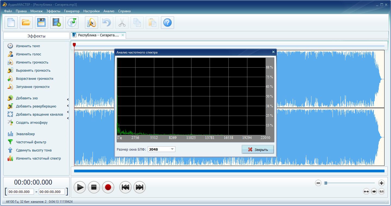Screen dimensions: 391x206
Task: Expand Добавить реверберацию presets arrow
Action: coord(68,106)
